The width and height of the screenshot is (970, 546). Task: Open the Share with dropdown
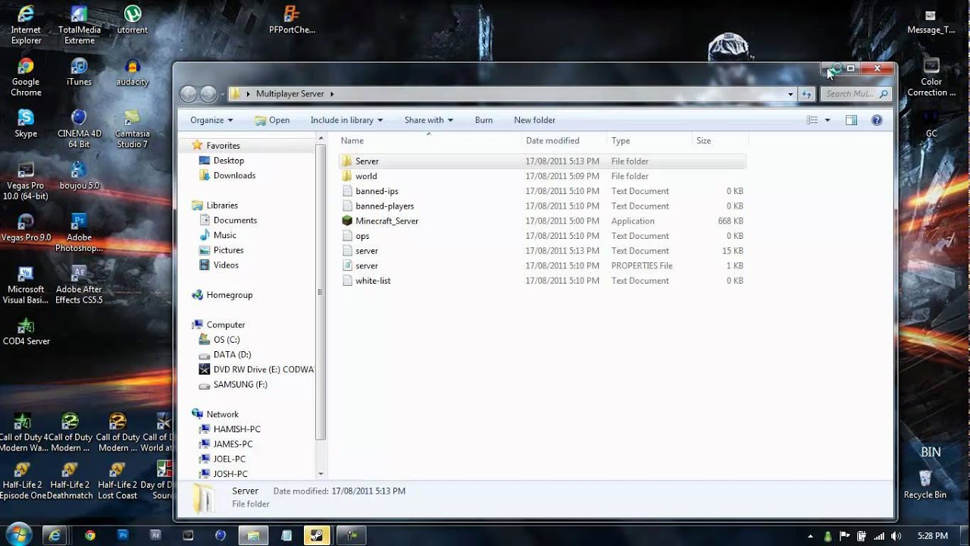point(428,120)
